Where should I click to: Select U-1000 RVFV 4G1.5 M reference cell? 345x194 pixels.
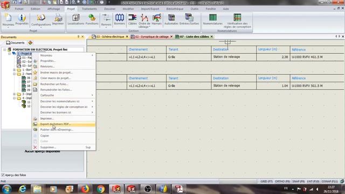coord(317,57)
